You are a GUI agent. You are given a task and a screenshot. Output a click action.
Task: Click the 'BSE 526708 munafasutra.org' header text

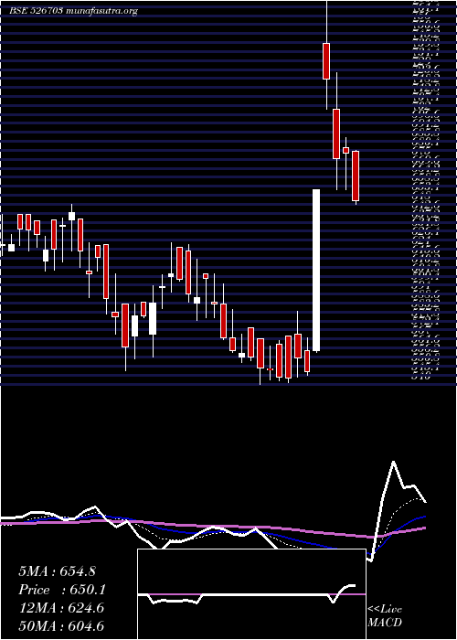74,11
